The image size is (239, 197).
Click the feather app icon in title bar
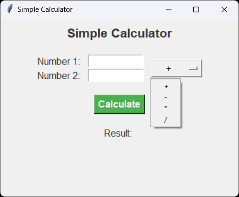(x=10, y=9)
